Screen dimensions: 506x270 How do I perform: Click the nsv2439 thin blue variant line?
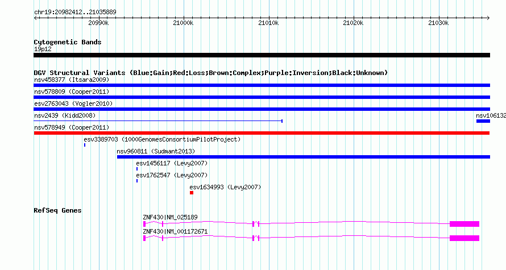(158, 121)
